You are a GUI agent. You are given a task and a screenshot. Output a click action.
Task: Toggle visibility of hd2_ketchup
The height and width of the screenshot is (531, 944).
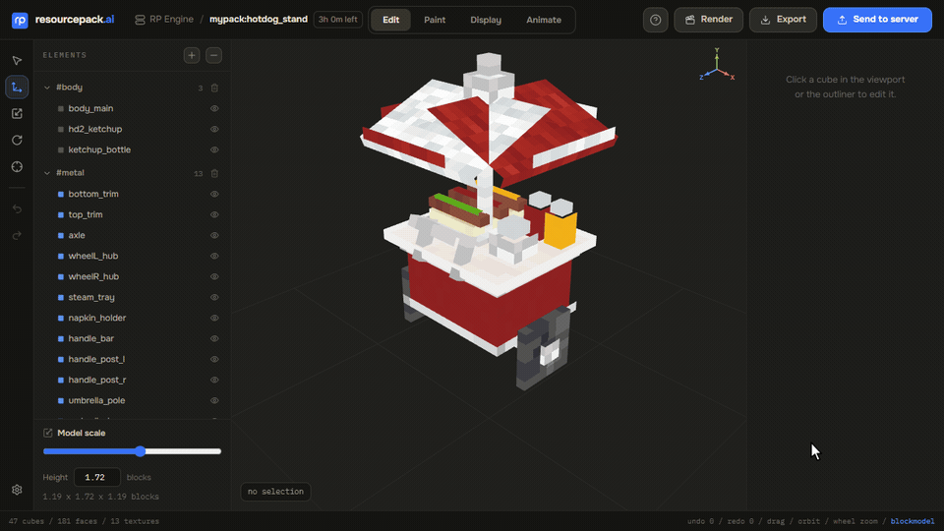214,130
